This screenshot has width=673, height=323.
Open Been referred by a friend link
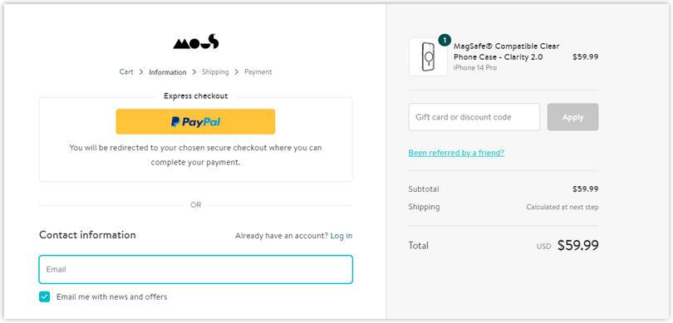456,153
